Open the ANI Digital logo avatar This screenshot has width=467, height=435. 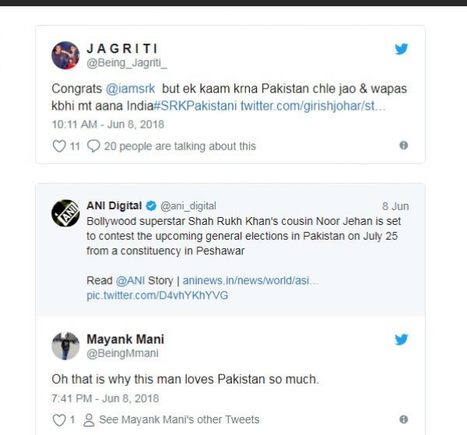coord(65,213)
